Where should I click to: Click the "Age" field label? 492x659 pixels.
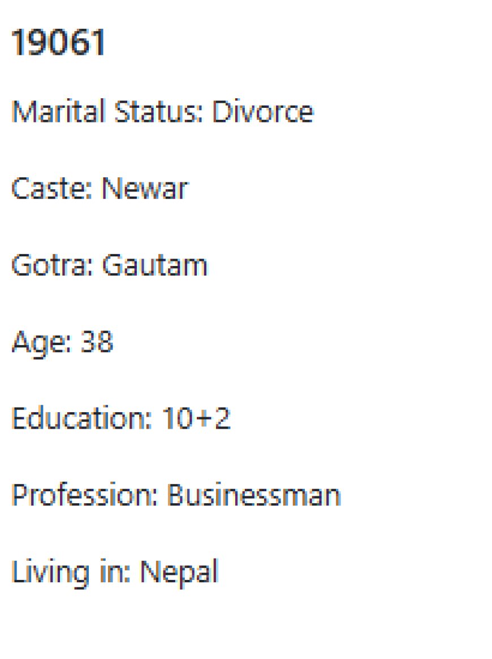(x=41, y=342)
